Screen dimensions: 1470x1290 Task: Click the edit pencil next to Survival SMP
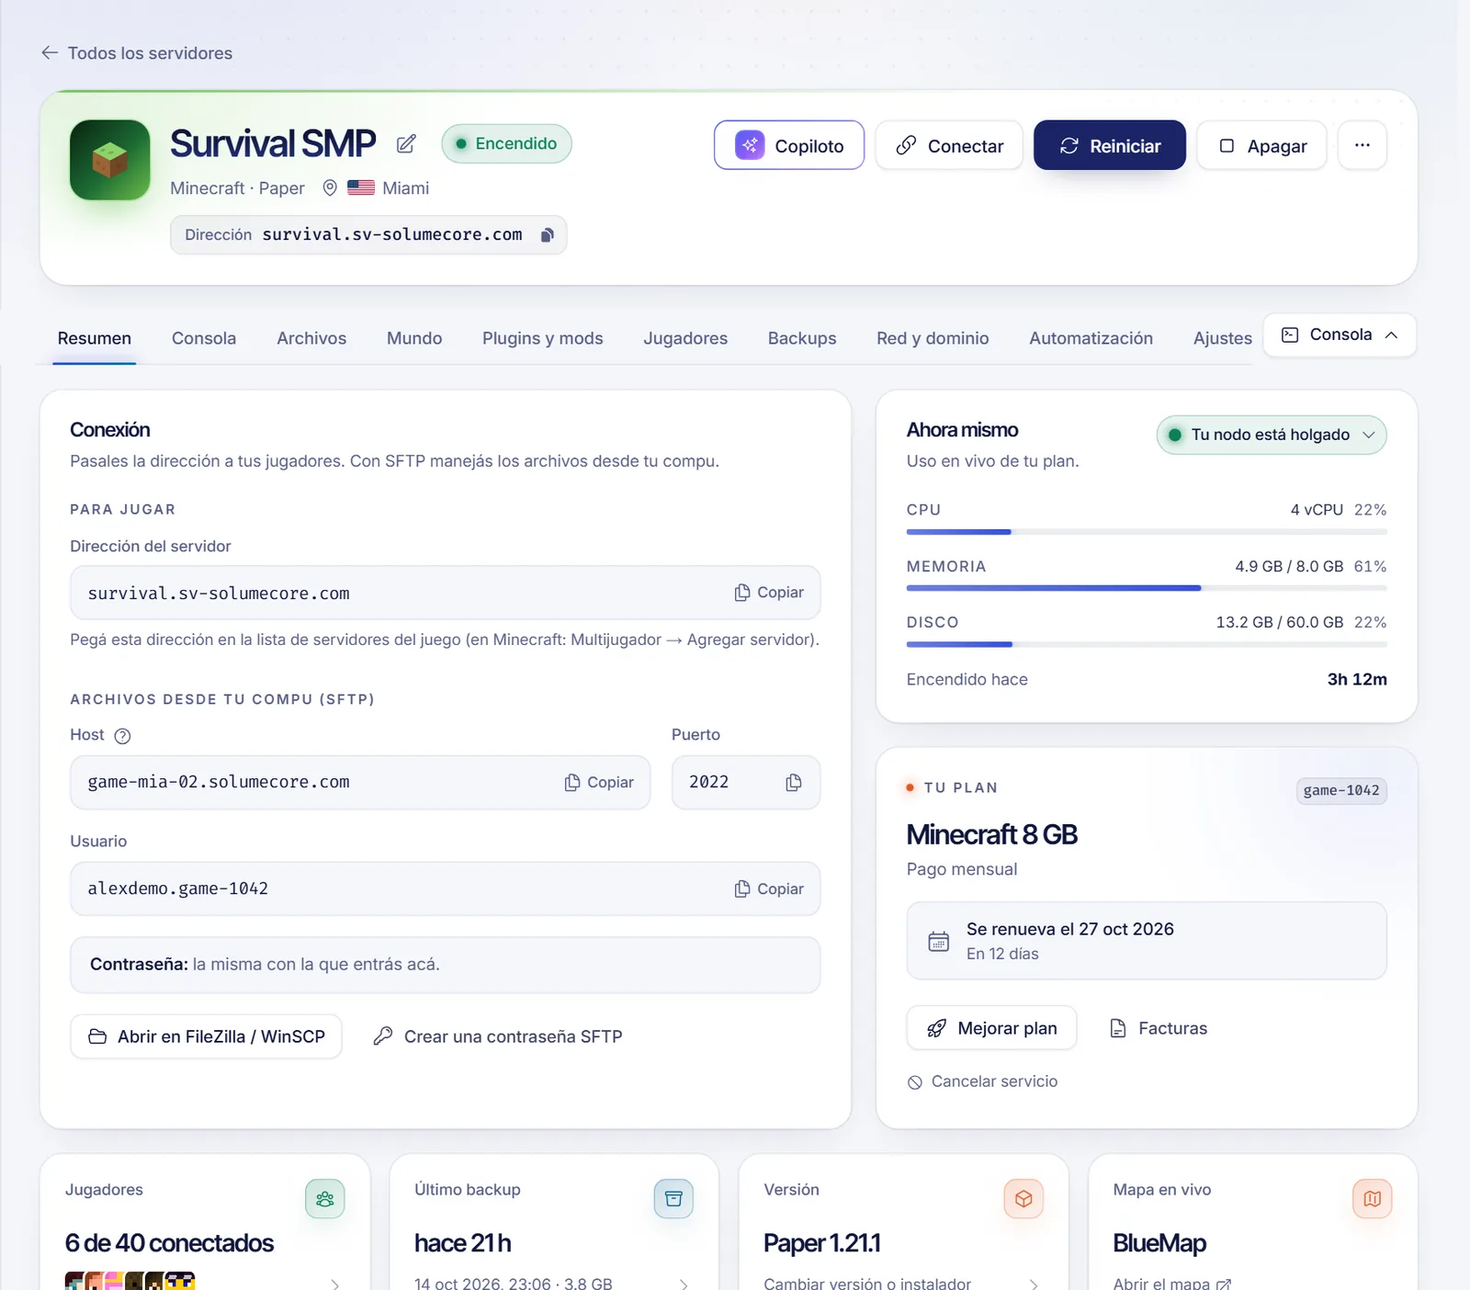pos(406,144)
